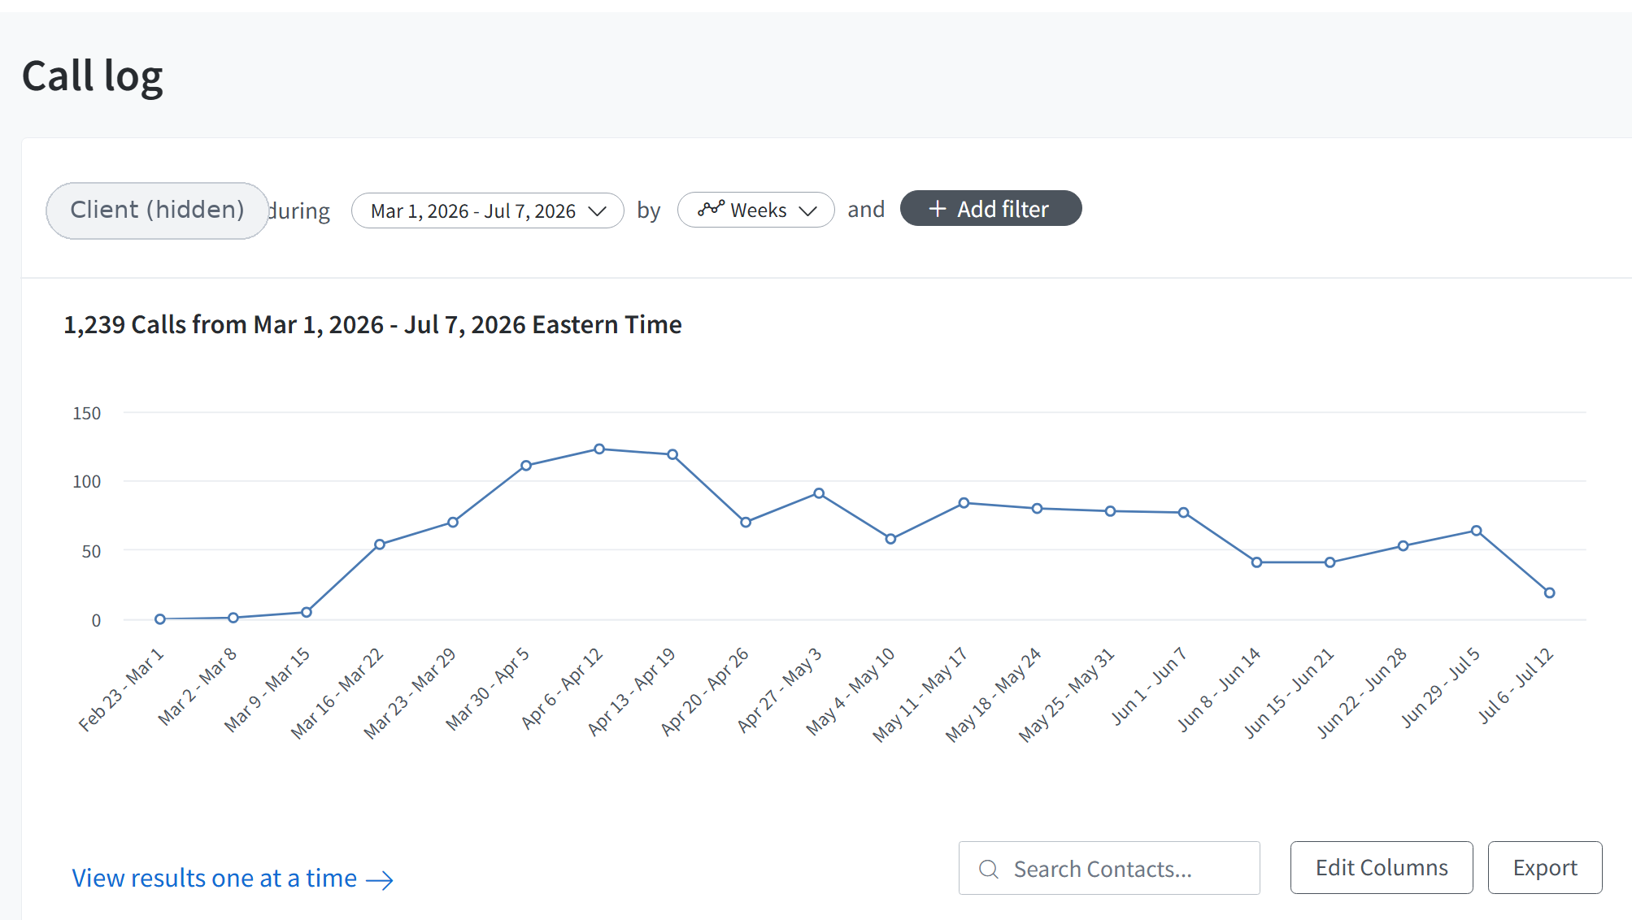Select the May 18 - May 24 data point
The height and width of the screenshot is (920, 1632).
(1037, 509)
